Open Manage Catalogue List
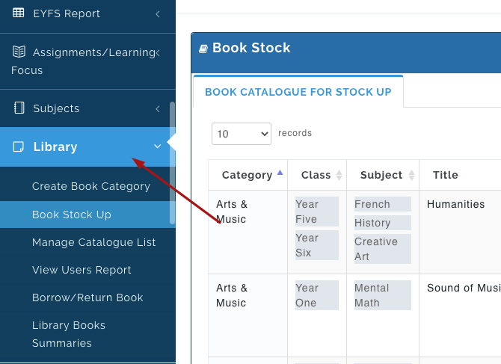This screenshot has width=501, height=364. tap(94, 242)
